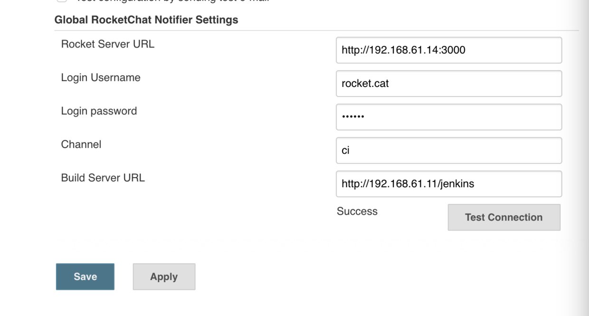Image resolution: width=589 pixels, height=316 pixels.
Task: Toggle the test e-mail configuration checkbox
Action: [x=62, y=1]
